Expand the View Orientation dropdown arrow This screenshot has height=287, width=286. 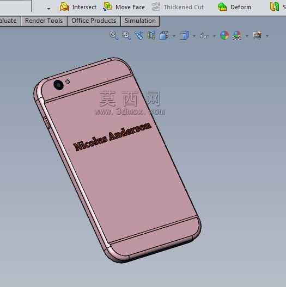[174, 36]
